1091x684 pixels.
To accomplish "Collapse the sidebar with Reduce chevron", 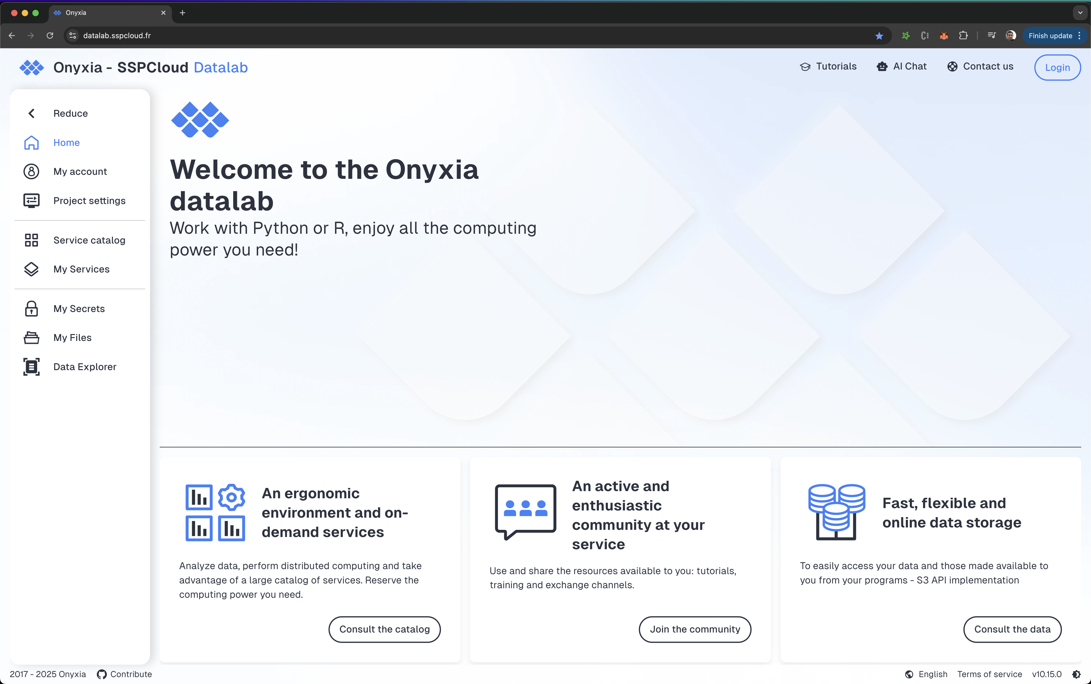I will click(x=31, y=114).
